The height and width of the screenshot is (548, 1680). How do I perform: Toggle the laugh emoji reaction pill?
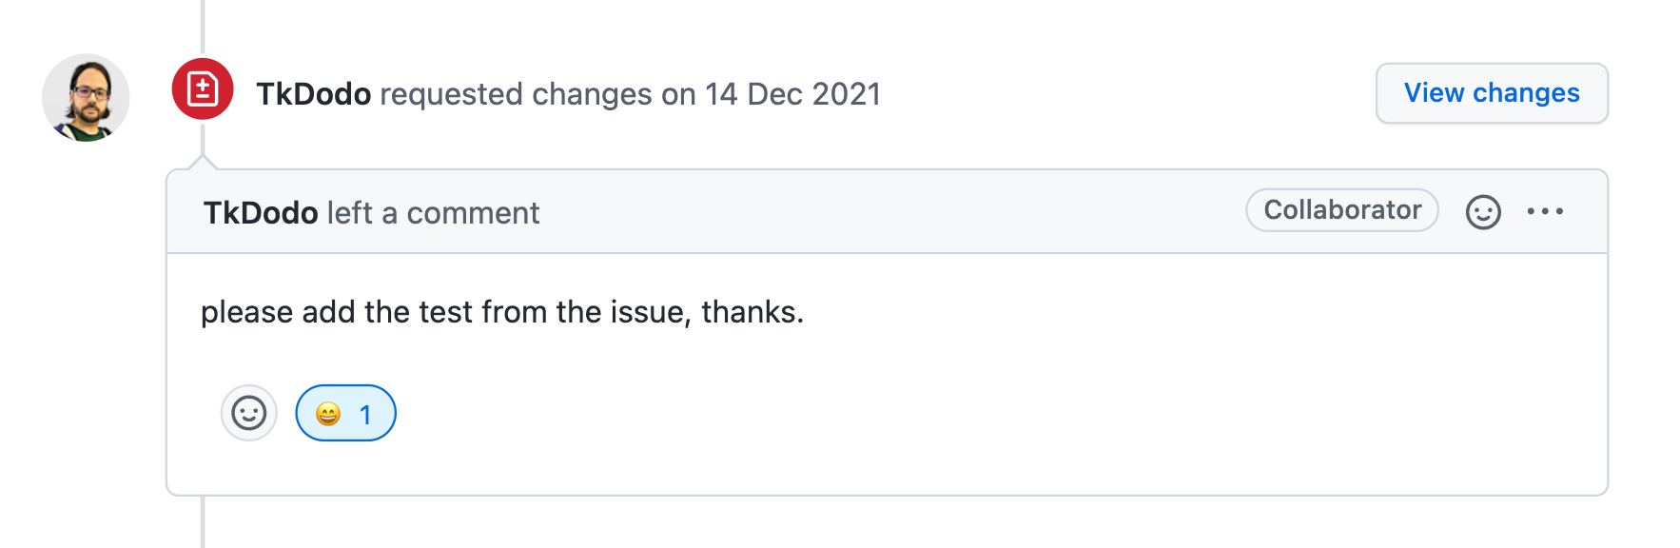coord(345,413)
